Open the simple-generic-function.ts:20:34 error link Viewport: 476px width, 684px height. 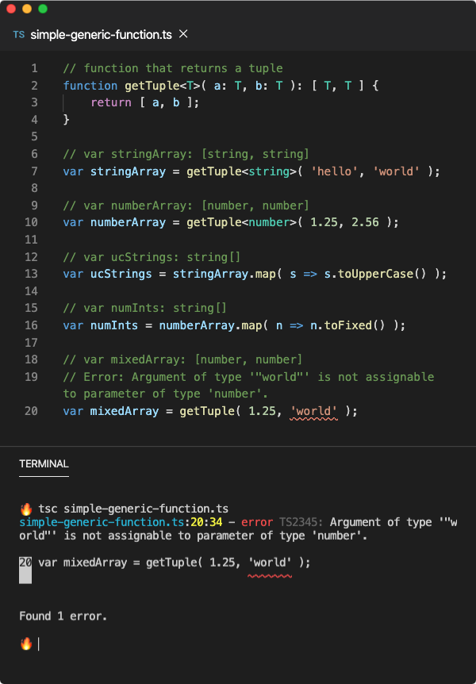pyautogui.click(x=121, y=522)
